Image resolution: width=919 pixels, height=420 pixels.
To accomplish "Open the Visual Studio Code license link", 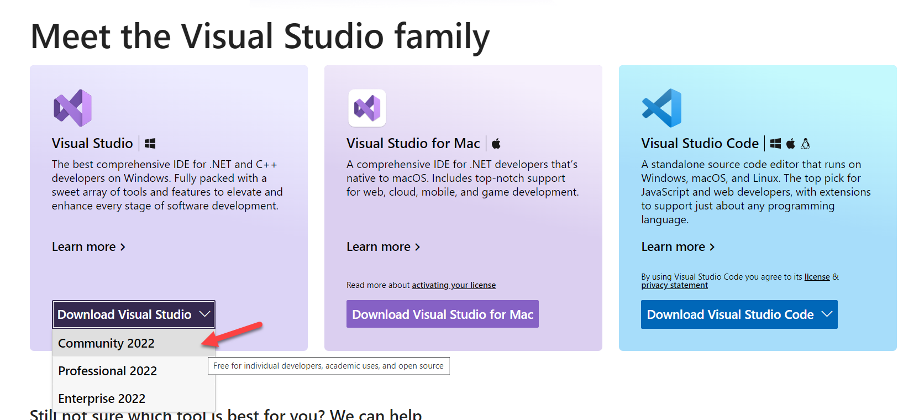I will [817, 277].
